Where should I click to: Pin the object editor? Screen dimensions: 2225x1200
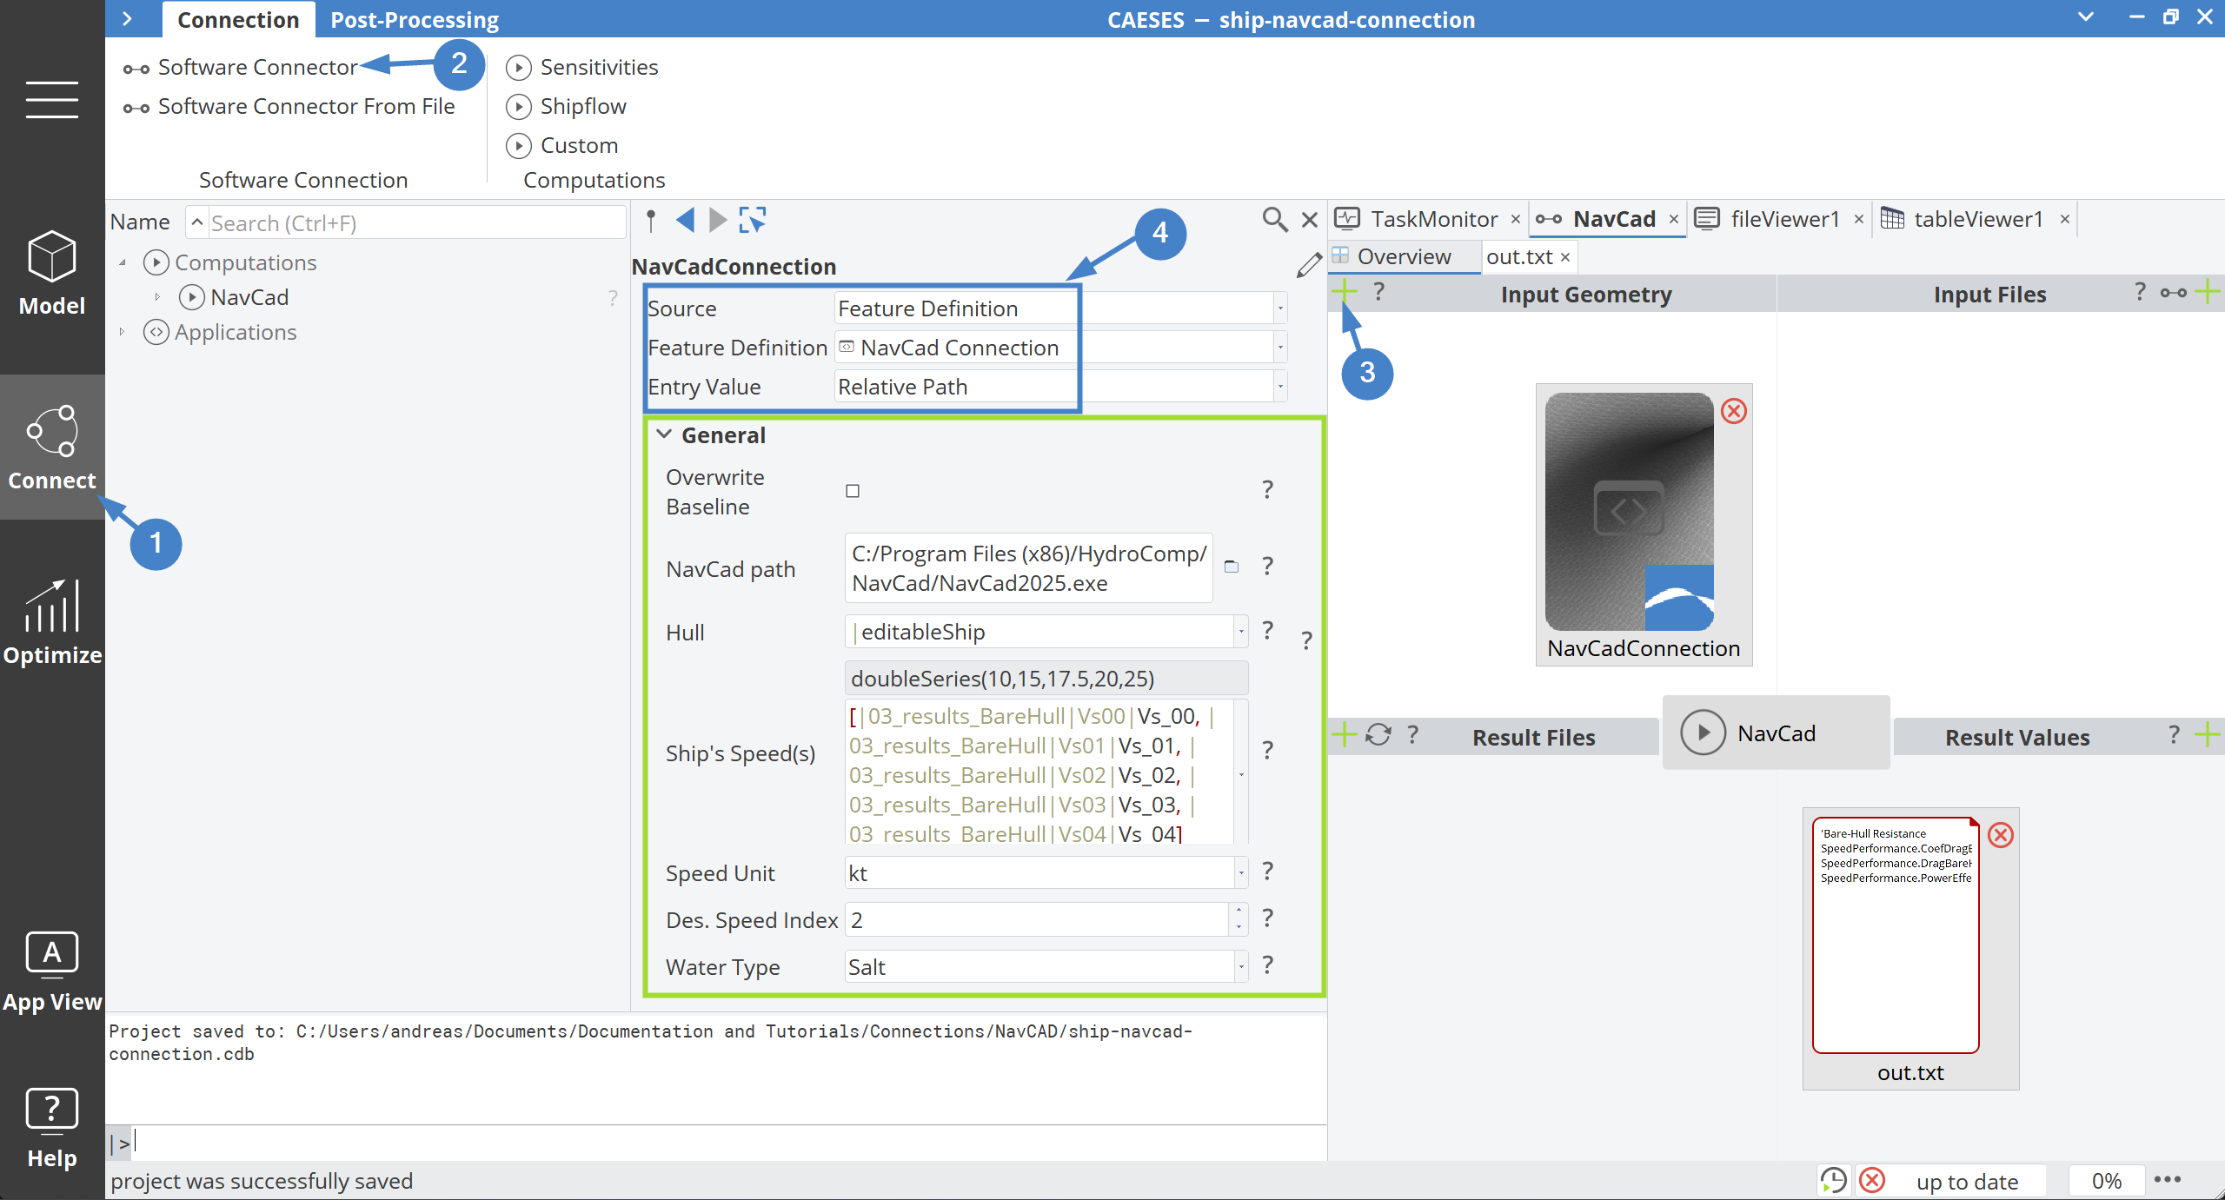[x=651, y=220]
